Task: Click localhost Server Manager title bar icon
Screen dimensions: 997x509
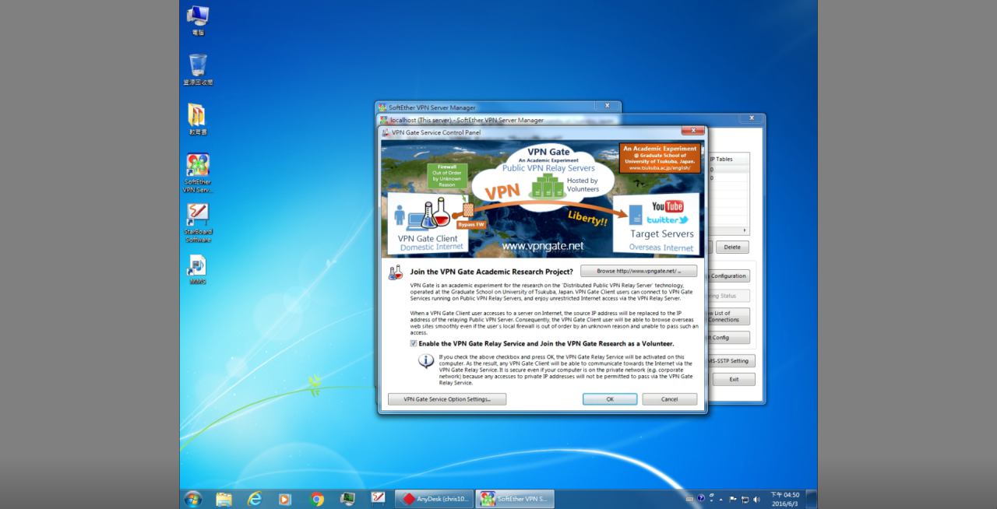Action: pyautogui.click(x=384, y=120)
